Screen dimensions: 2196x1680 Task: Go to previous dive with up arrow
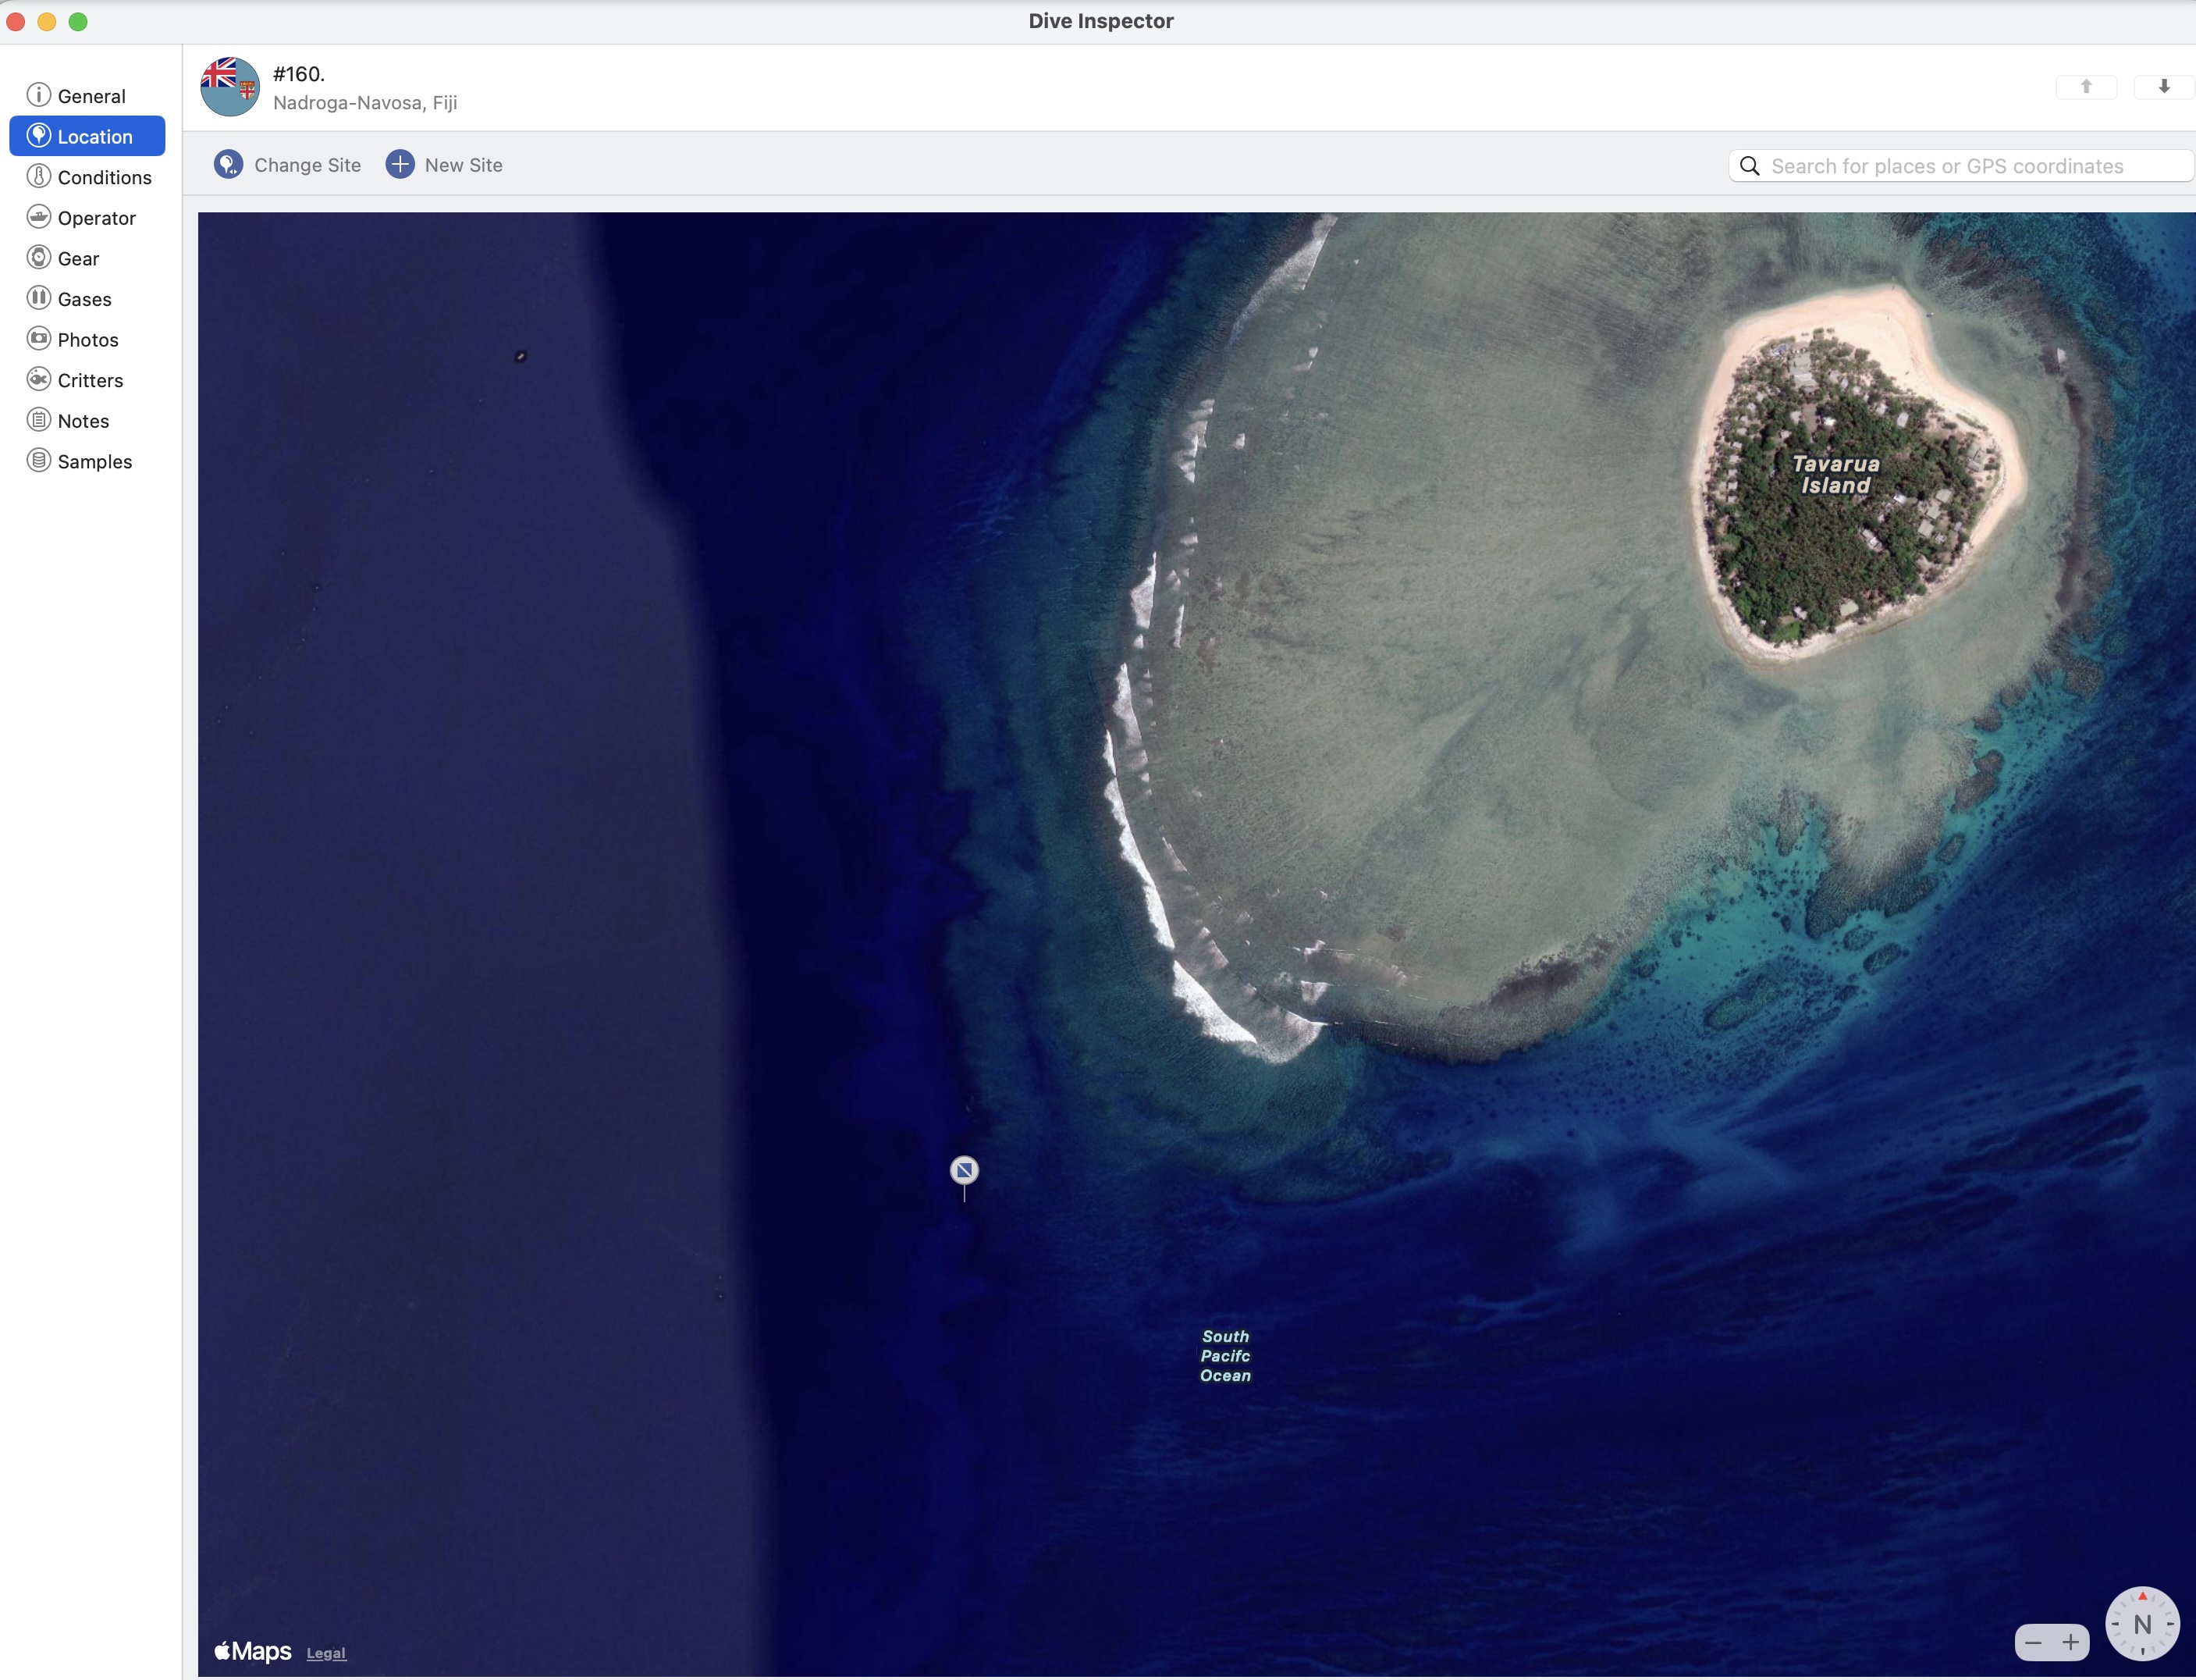2085,87
